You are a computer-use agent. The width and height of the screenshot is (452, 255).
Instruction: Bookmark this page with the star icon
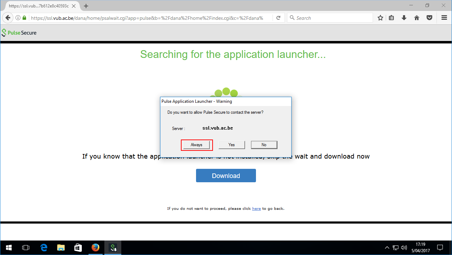[x=380, y=18]
